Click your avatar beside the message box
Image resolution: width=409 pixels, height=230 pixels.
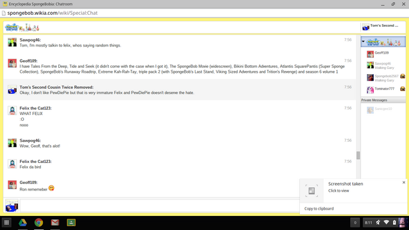12,206
